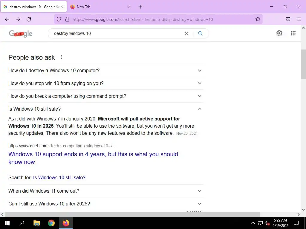Open 'Windows 10 support ends in 4 years' link
The height and width of the screenshot is (229, 306).
pyautogui.click(x=93, y=158)
